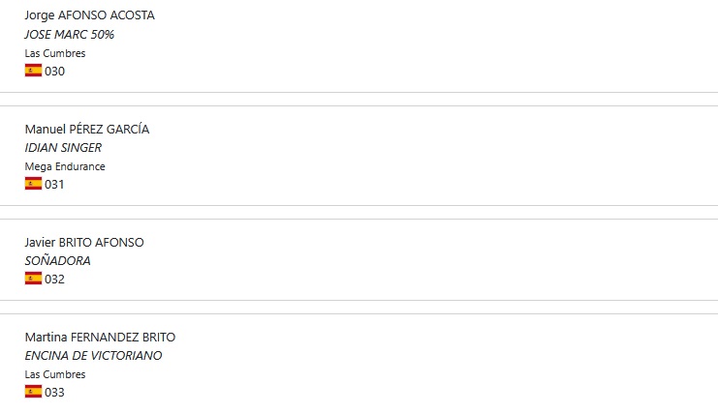Click the Spanish flag beside number 030
The width and height of the screenshot is (718, 413).
point(33,71)
